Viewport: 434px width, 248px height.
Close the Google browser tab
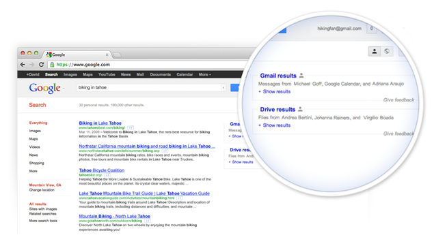(107, 55)
